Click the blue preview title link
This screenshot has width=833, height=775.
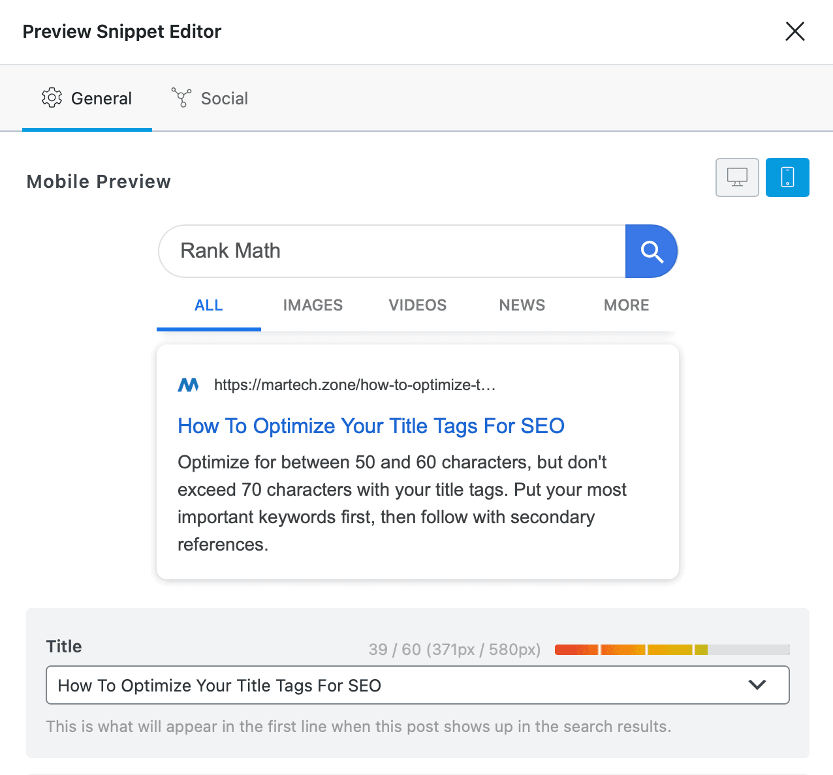click(x=371, y=426)
